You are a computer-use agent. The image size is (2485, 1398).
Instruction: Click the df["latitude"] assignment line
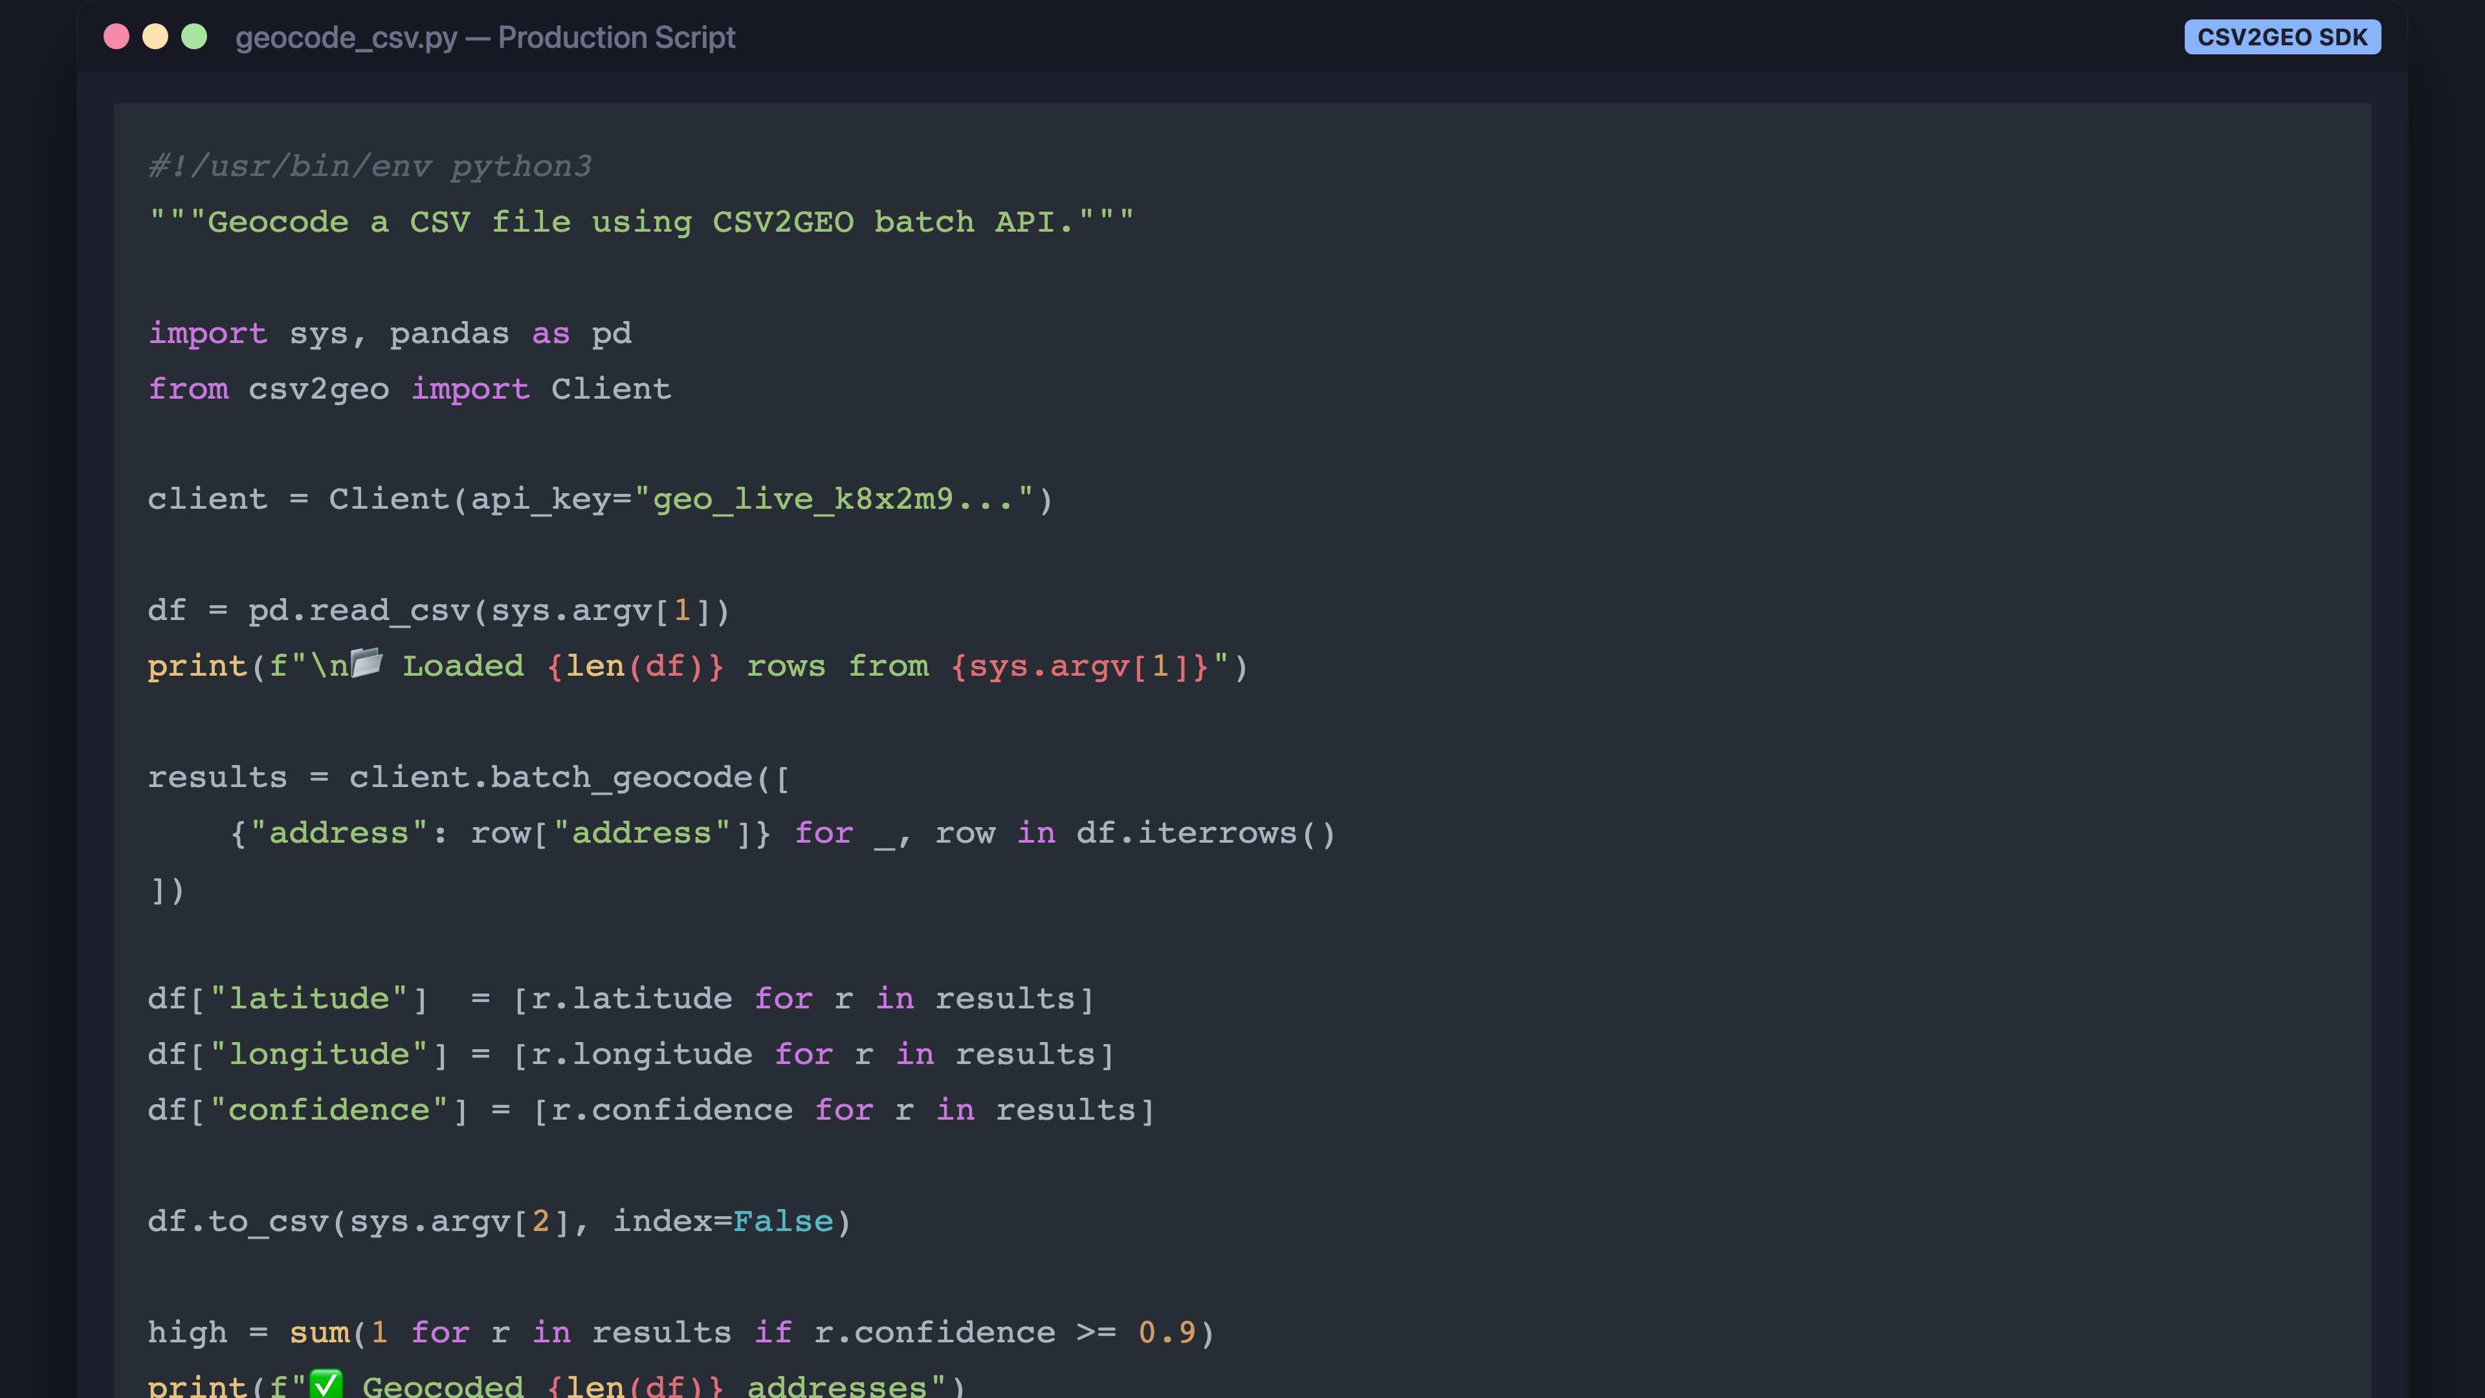621,999
